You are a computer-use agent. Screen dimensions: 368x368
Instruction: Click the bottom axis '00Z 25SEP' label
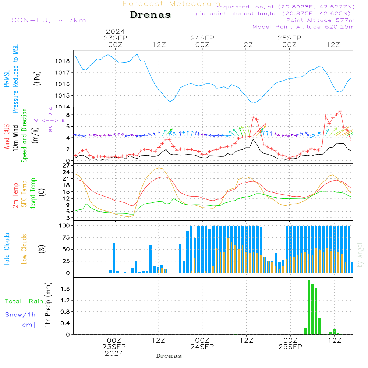[x=290, y=344]
